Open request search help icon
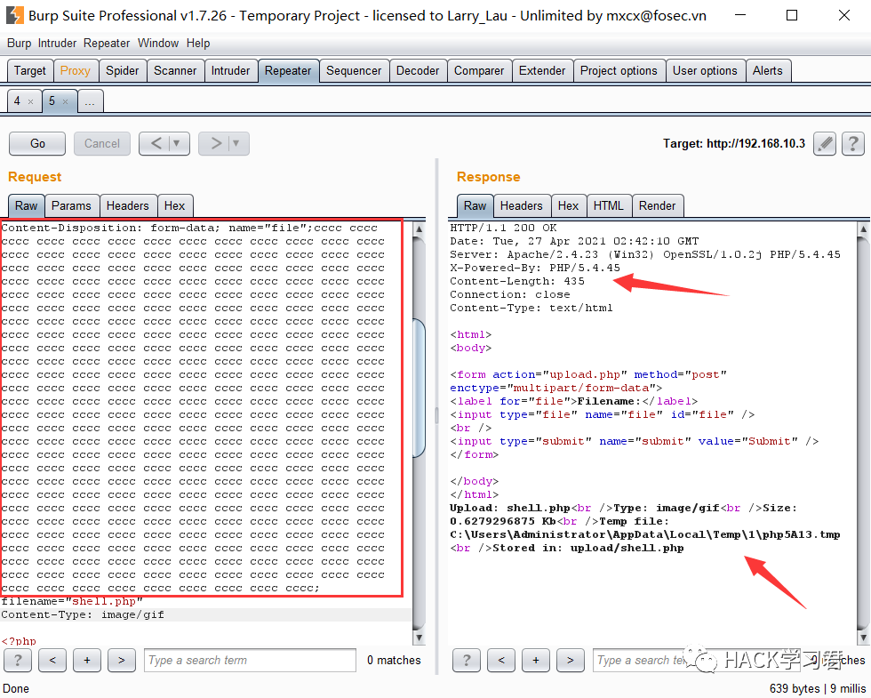 point(18,660)
